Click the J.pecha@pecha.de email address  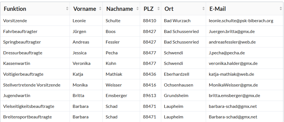(227, 53)
